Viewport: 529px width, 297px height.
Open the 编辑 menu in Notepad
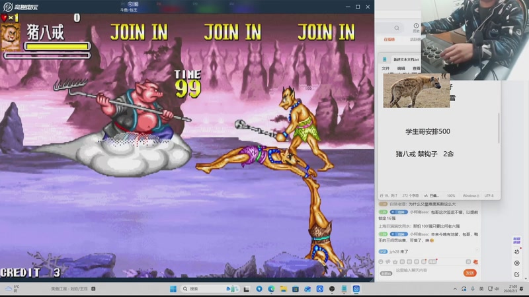coord(401,69)
